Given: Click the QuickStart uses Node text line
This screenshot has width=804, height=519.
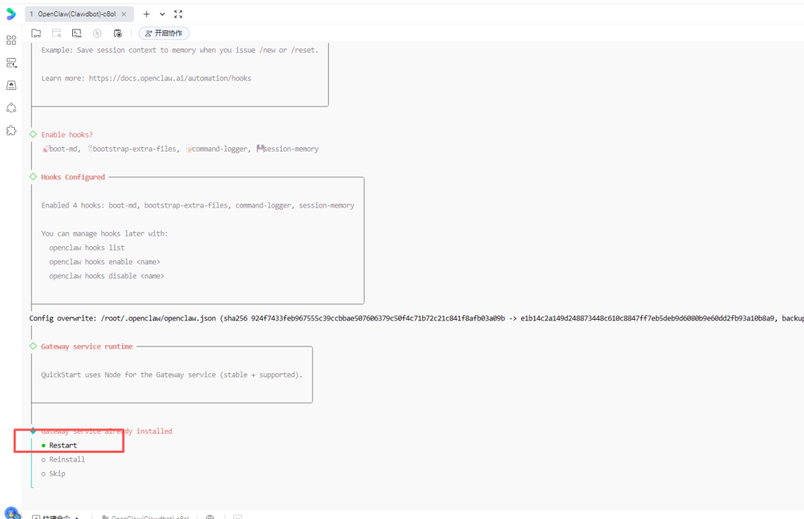Looking at the screenshot, I should point(172,375).
